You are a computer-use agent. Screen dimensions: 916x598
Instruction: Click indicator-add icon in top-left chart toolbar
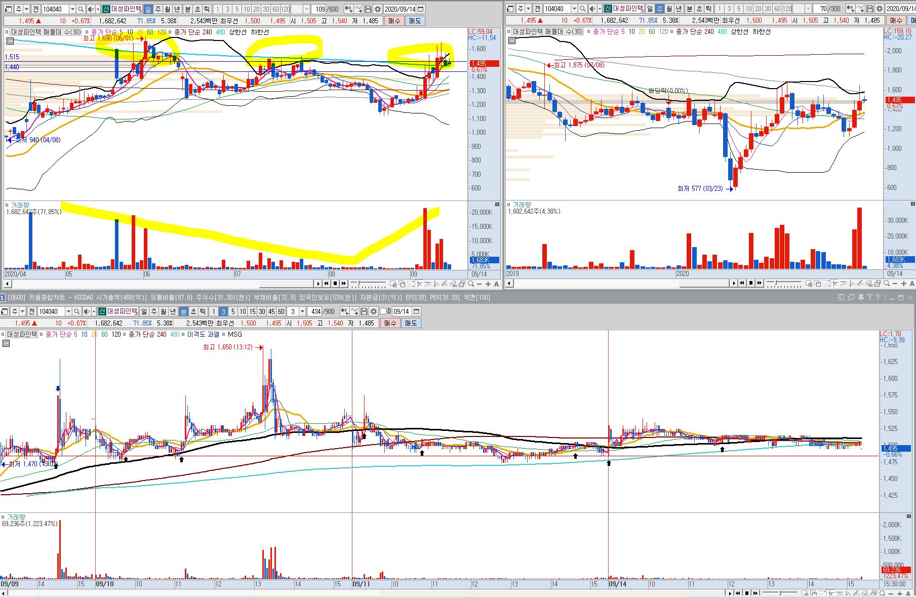[349, 9]
